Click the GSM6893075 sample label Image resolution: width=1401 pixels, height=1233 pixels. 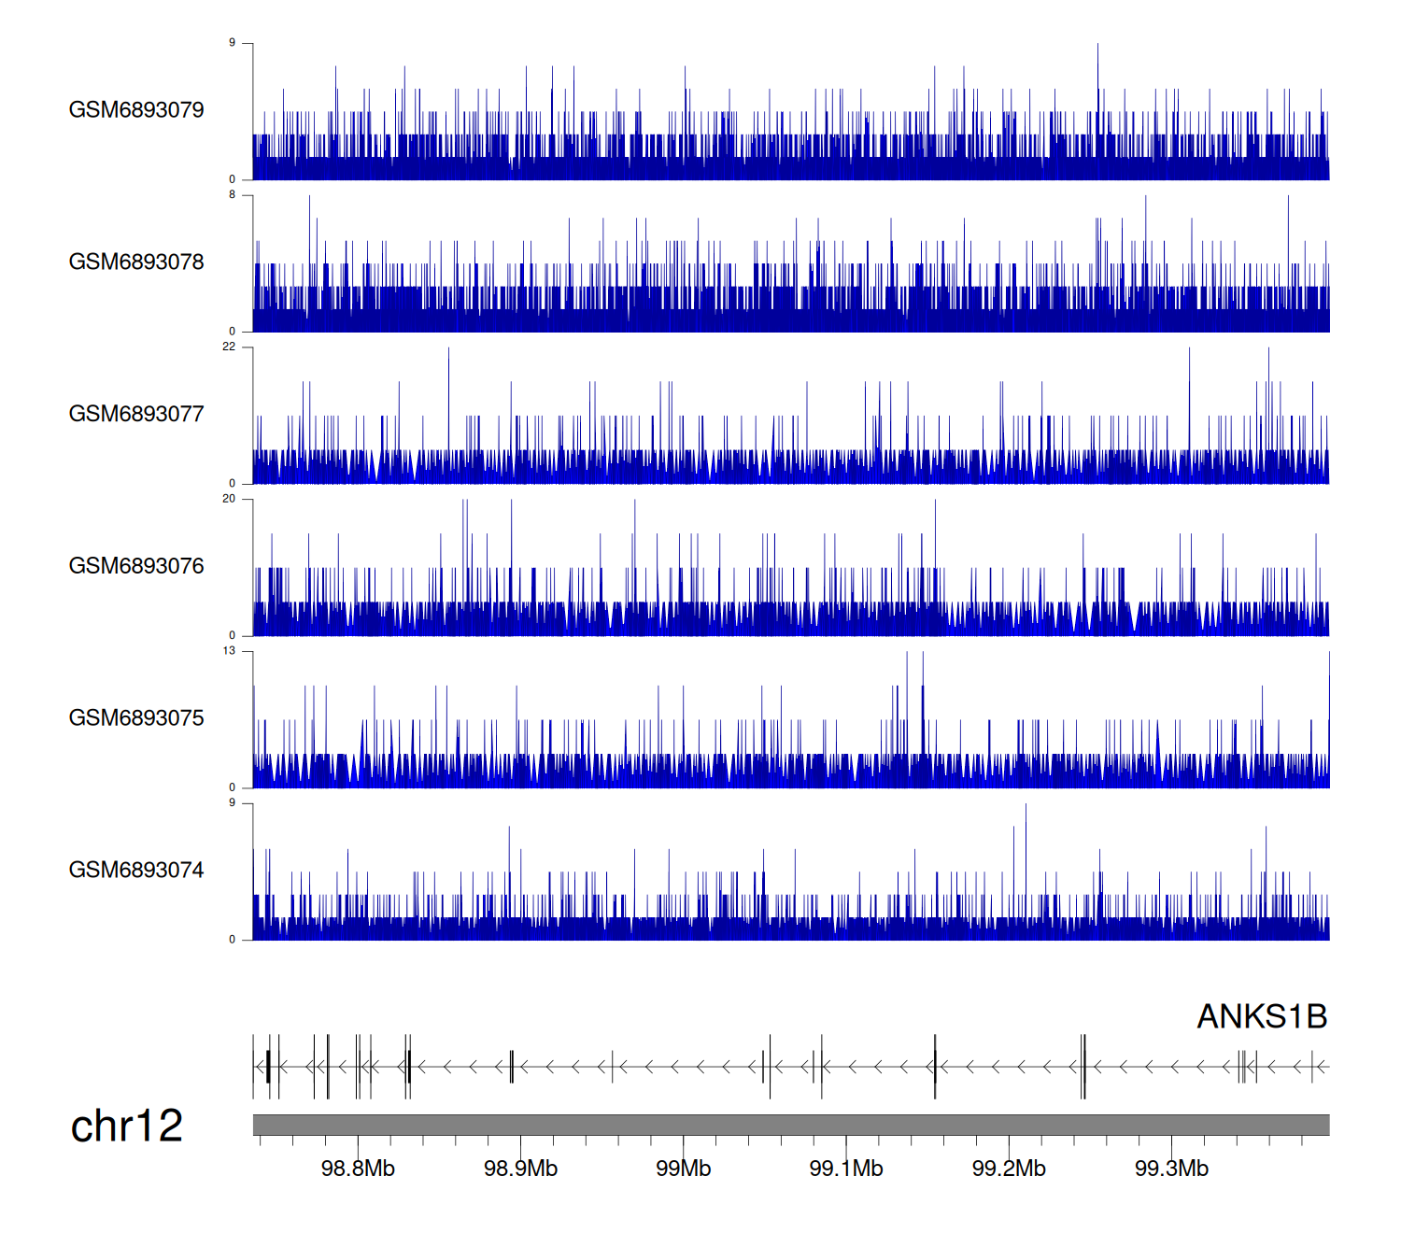[136, 718]
